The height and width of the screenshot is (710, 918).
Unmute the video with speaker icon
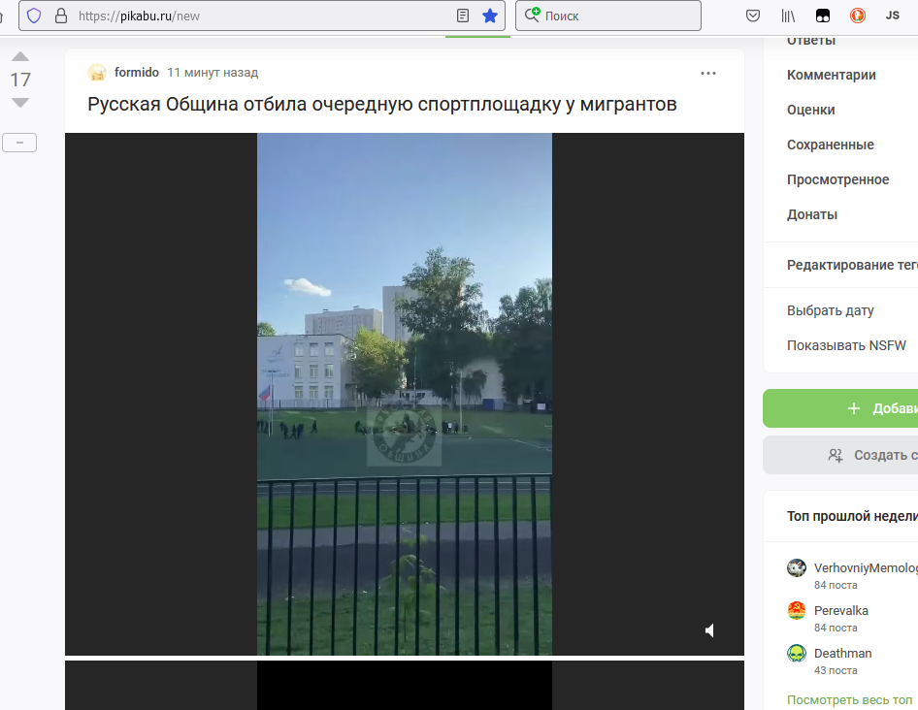tap(709, 630)
